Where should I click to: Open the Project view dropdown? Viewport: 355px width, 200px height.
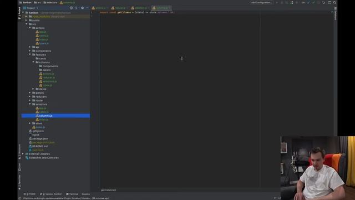coord(31,8)
